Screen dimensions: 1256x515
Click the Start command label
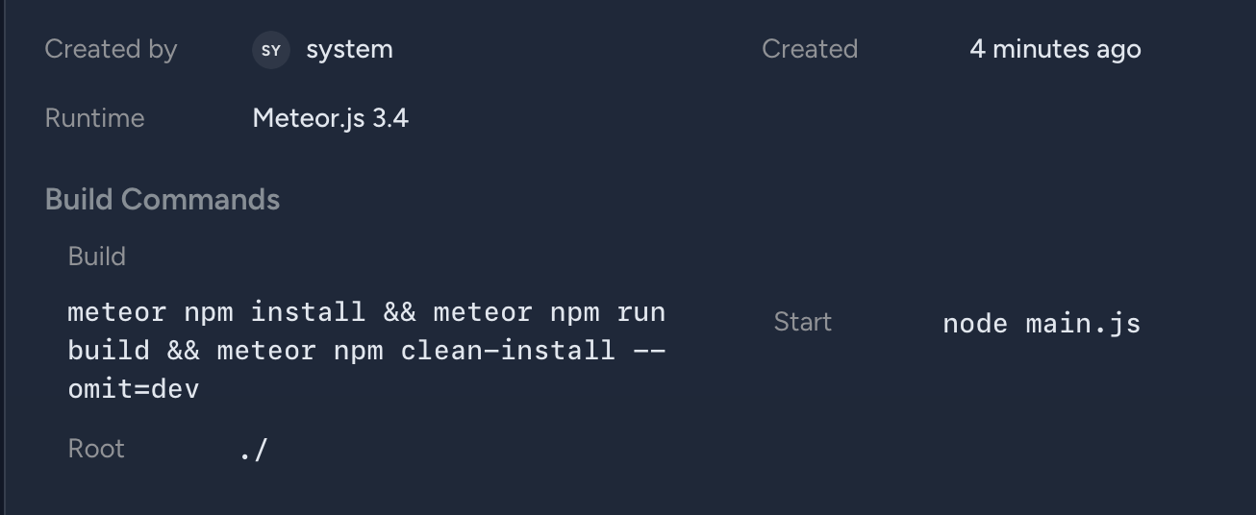[802, 323]
